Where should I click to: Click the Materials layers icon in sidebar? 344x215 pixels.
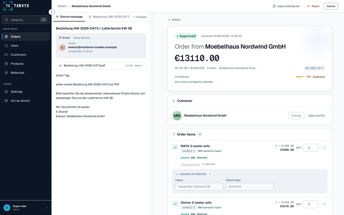pyautogui.click(x=6, y=73)
